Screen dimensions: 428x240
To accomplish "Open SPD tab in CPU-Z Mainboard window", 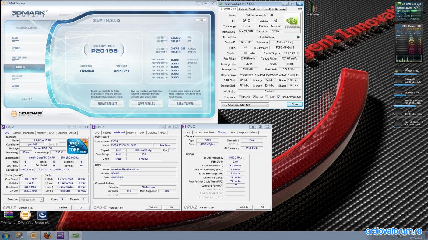I will 142,133.
